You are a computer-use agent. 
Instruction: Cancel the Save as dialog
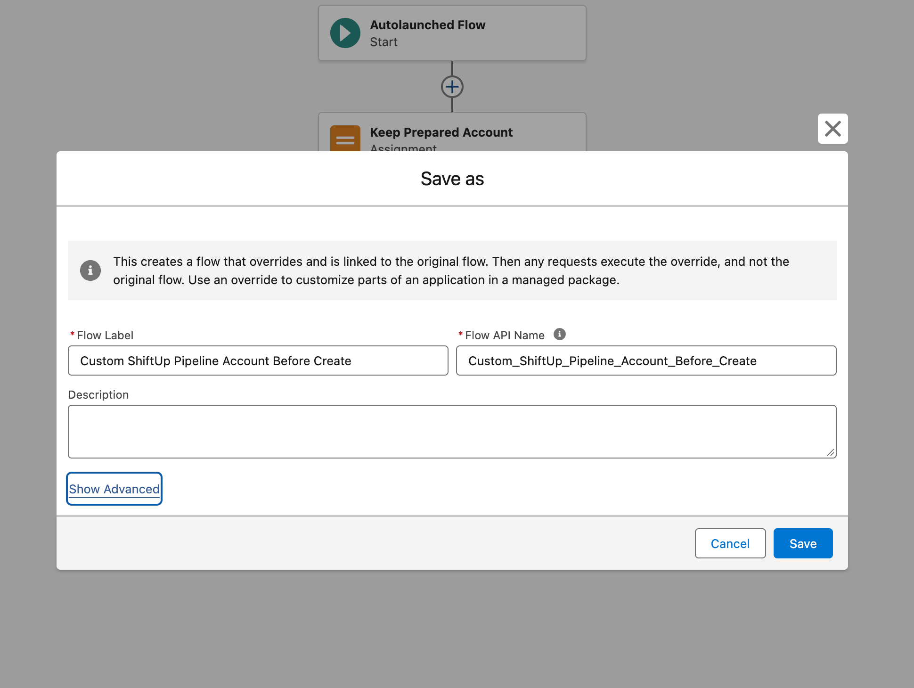coord(730,543)
